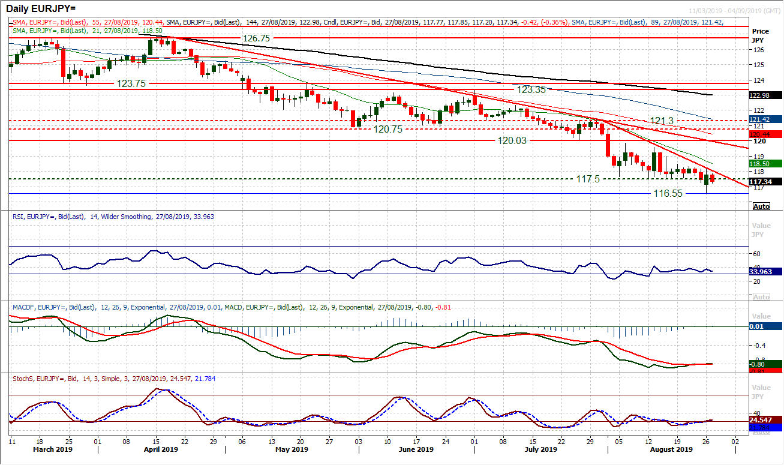Click the Auto scale button on price panel
This screenshot has height=465, width=784.
761,206
